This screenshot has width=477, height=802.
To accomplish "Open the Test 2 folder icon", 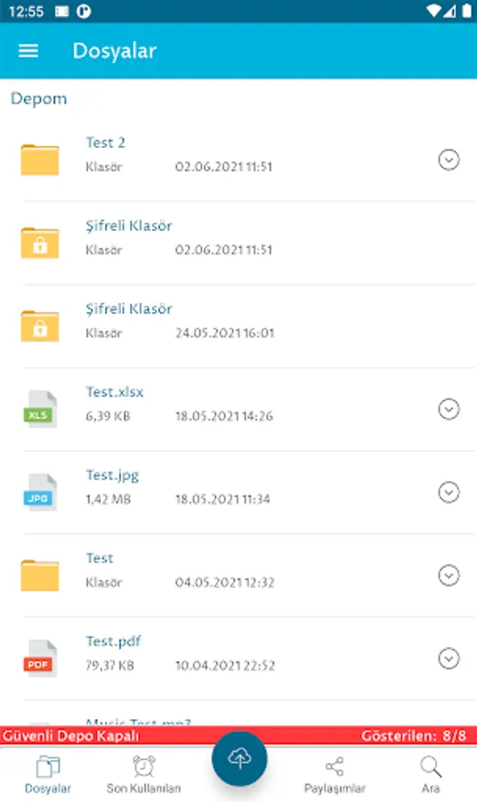I will pos(40,160).
